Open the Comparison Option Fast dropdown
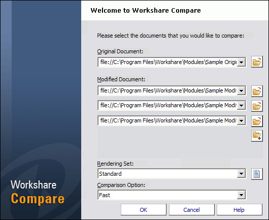The height and width of the screenshot is (220, 269). [242, 195]
